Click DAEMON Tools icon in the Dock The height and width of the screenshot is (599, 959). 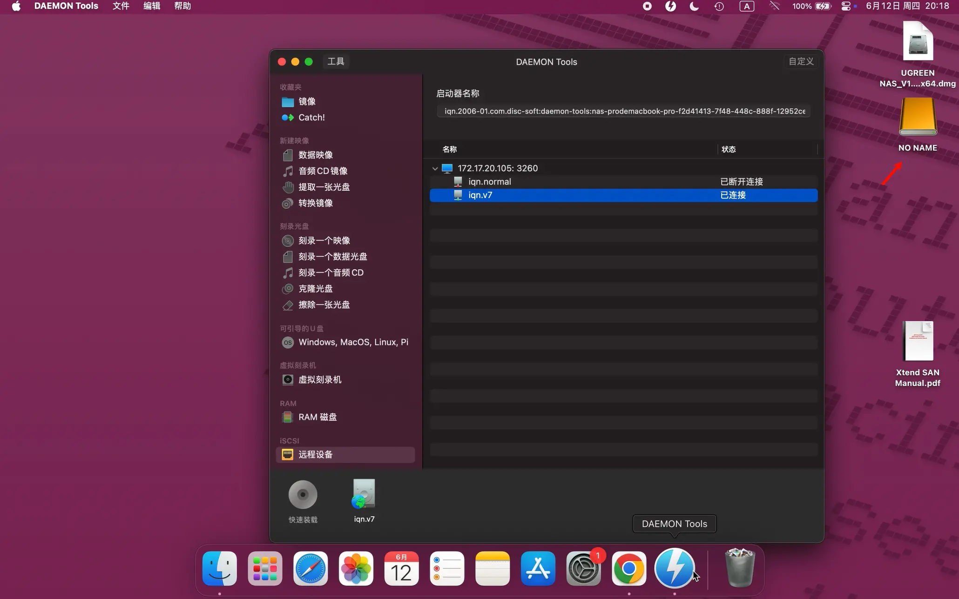675,568
